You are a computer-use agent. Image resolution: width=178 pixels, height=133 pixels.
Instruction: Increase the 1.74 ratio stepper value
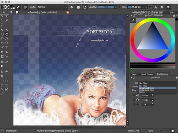point(153,104)
